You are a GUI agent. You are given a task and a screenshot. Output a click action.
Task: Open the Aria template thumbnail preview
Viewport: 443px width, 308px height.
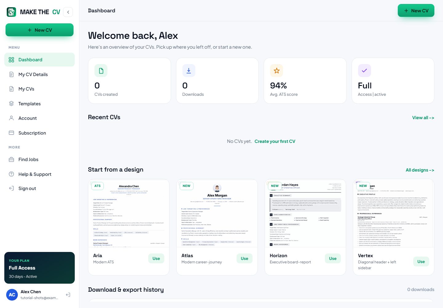129,213
